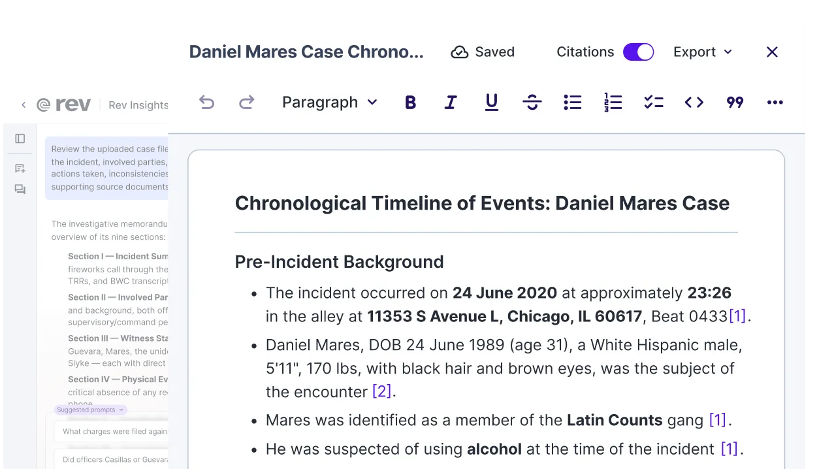Open Rev Insights
The image size is (834, 469).
pyautogui.click(x=138, y=105)
